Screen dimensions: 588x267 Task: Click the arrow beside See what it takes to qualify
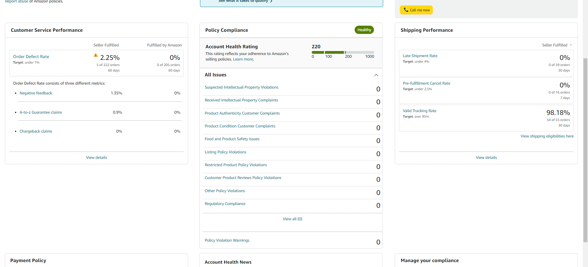(271, 1)
